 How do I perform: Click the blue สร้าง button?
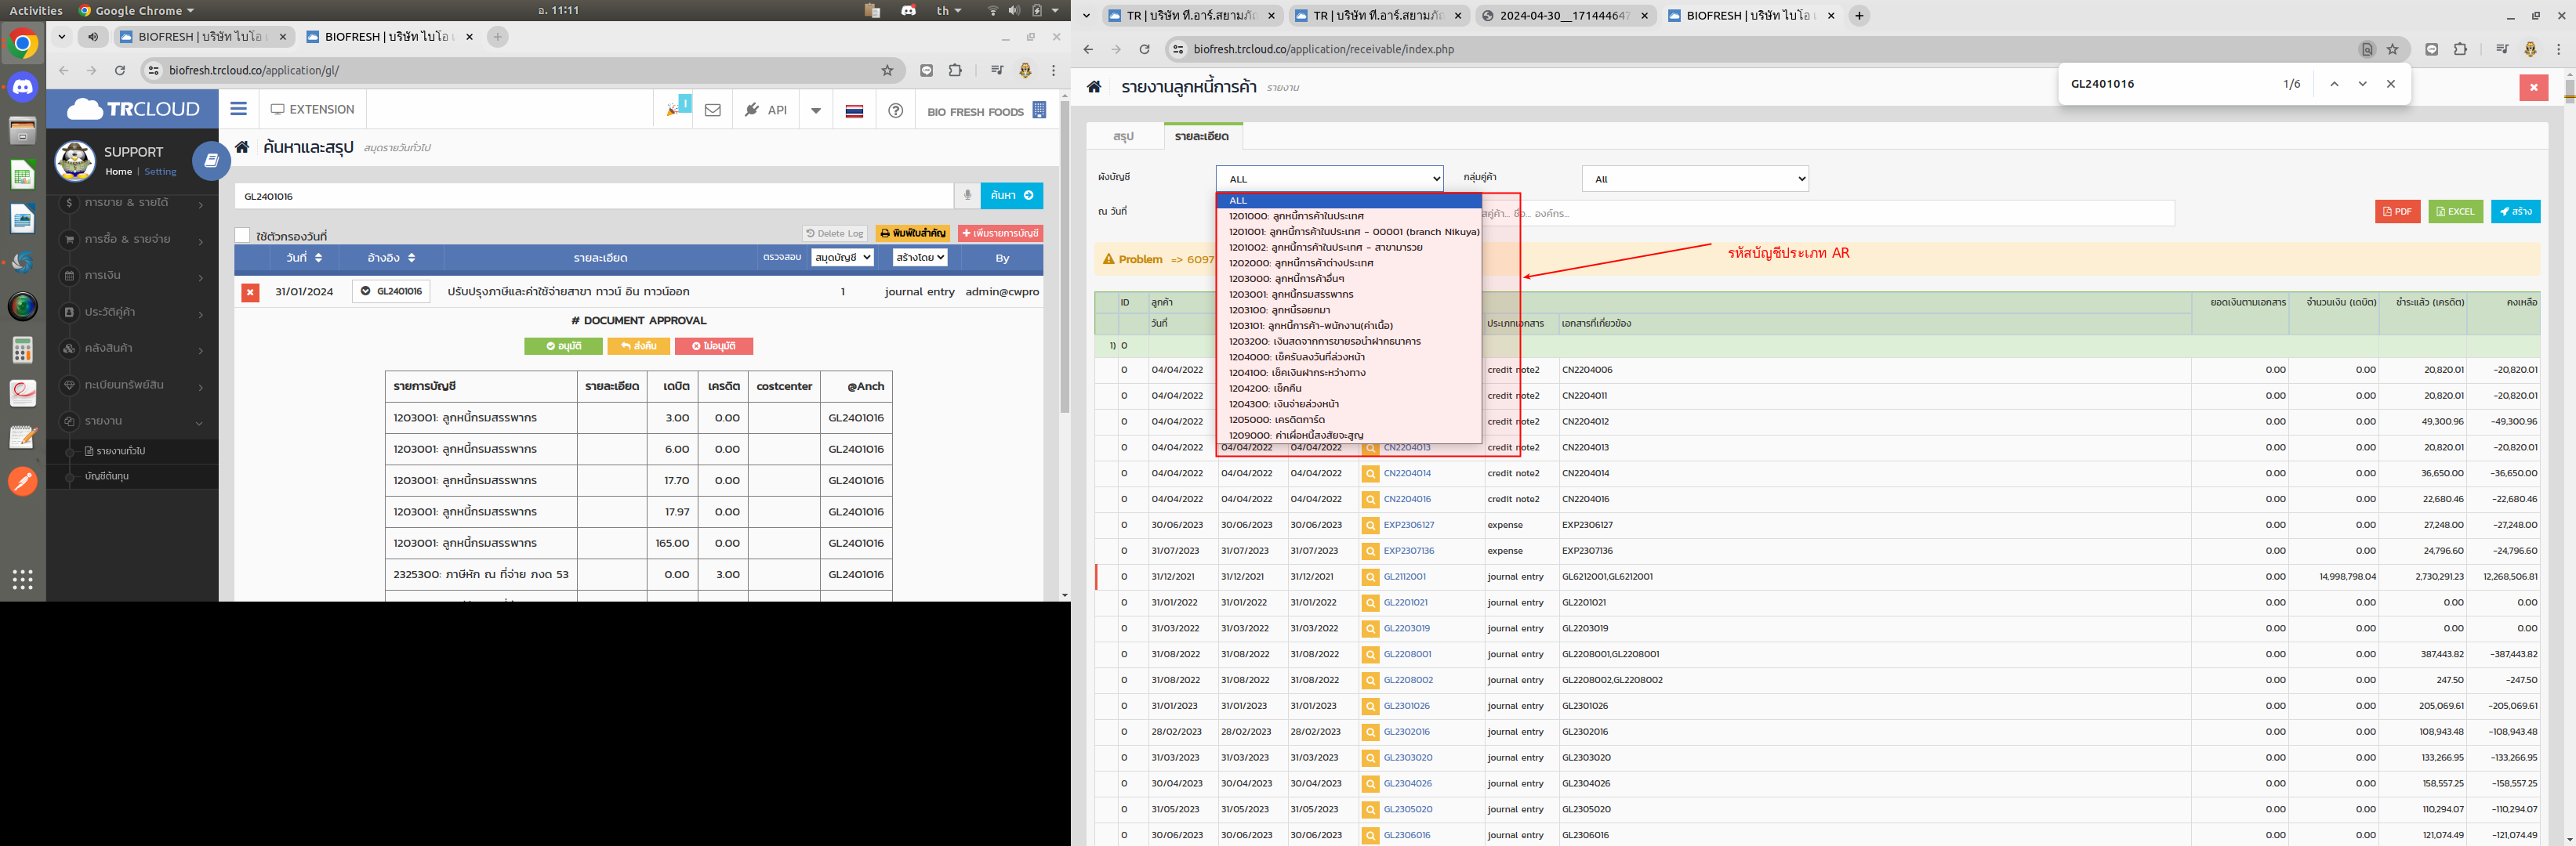click(x=2515, y=211)
